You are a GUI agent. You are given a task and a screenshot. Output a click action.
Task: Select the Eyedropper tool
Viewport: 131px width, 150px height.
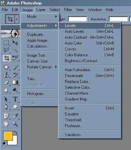tap(15, 116)
